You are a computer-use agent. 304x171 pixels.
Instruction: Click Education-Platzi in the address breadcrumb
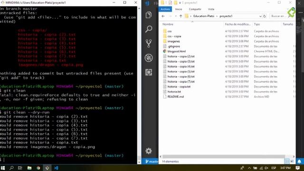[x=204, y=16]
